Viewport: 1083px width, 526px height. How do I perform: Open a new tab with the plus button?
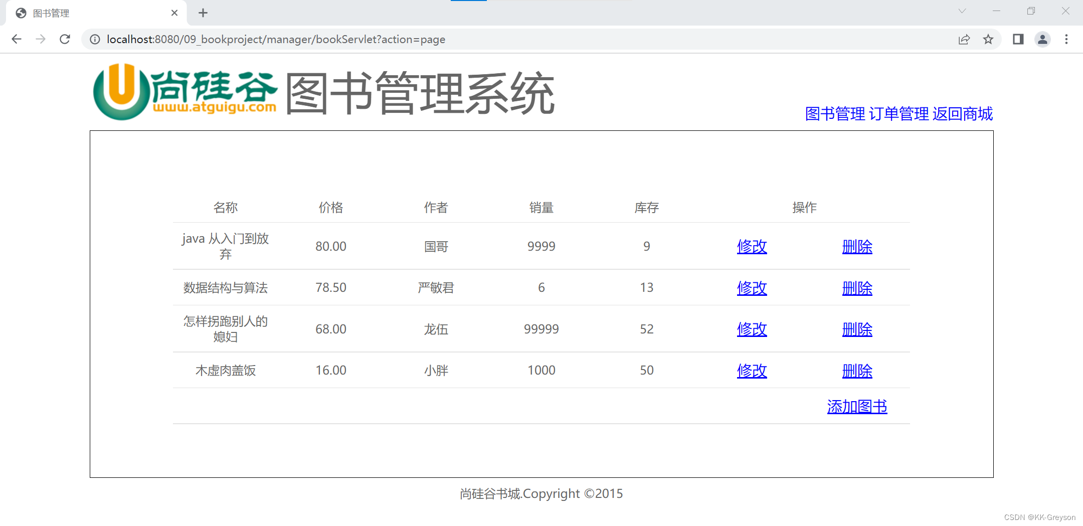pyautogui.click(x=203, y=13)
